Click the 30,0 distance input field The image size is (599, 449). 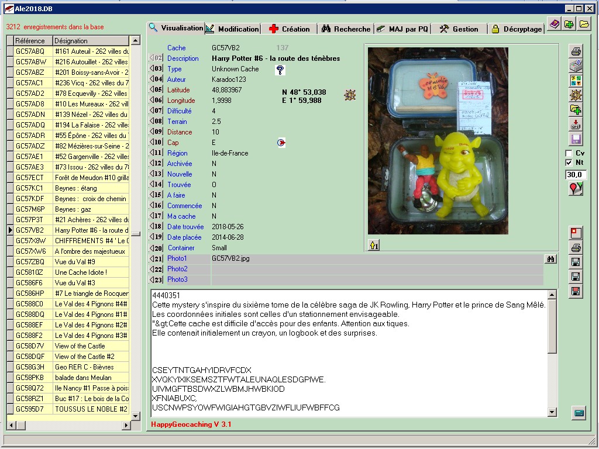(x=576, y=175)
